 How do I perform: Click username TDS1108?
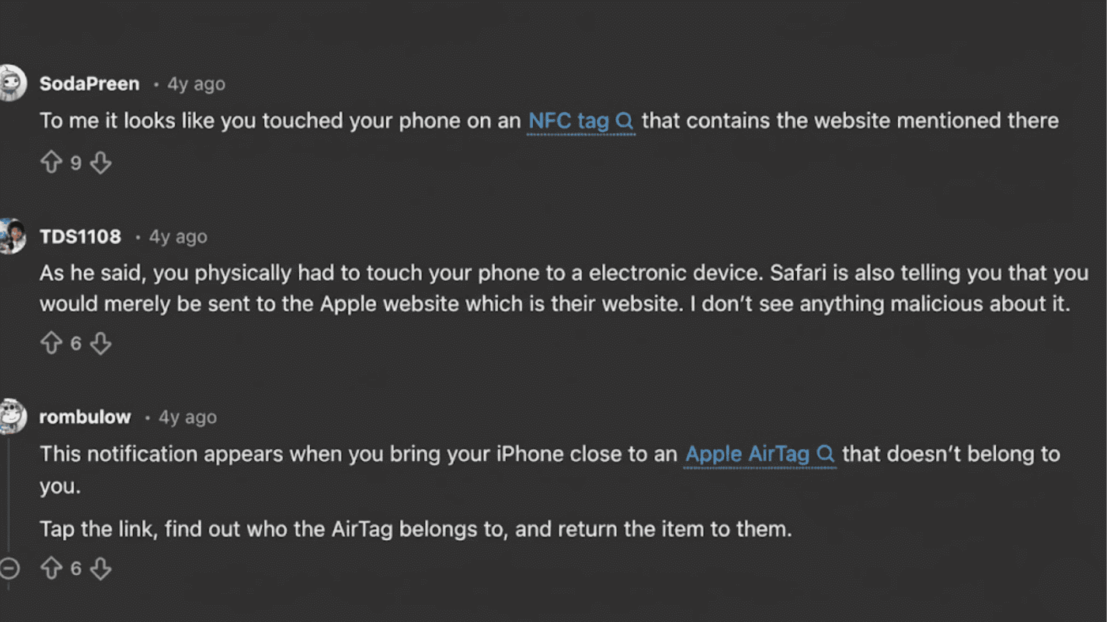tap(81, 236)
